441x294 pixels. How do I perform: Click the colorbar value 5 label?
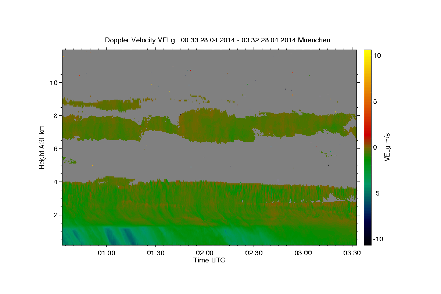click(x=375, y=101)
